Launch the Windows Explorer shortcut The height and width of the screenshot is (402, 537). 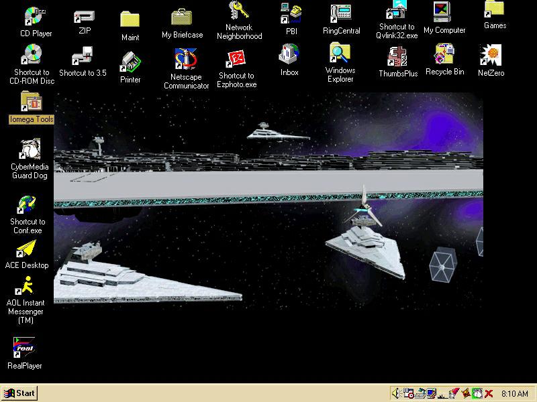pos(340,54)
